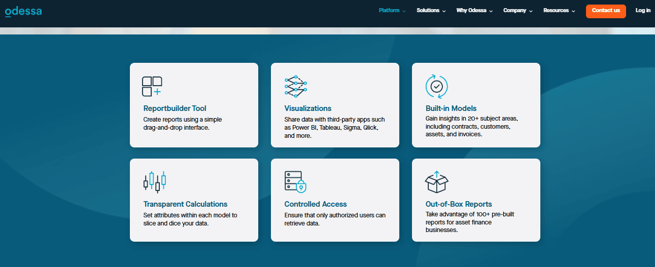Expand the chevron next to Why Odessa
The image size is (655, 267).
pyautogui.click(x=491, y=11)
